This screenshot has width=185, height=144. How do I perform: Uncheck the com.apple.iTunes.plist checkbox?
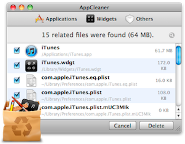pyautogui.click(x=17, y=95)
